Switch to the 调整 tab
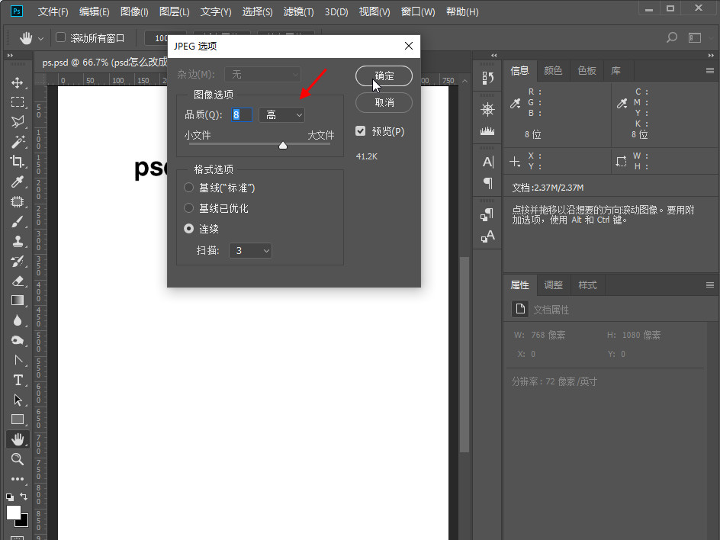 tap(553, 285)
